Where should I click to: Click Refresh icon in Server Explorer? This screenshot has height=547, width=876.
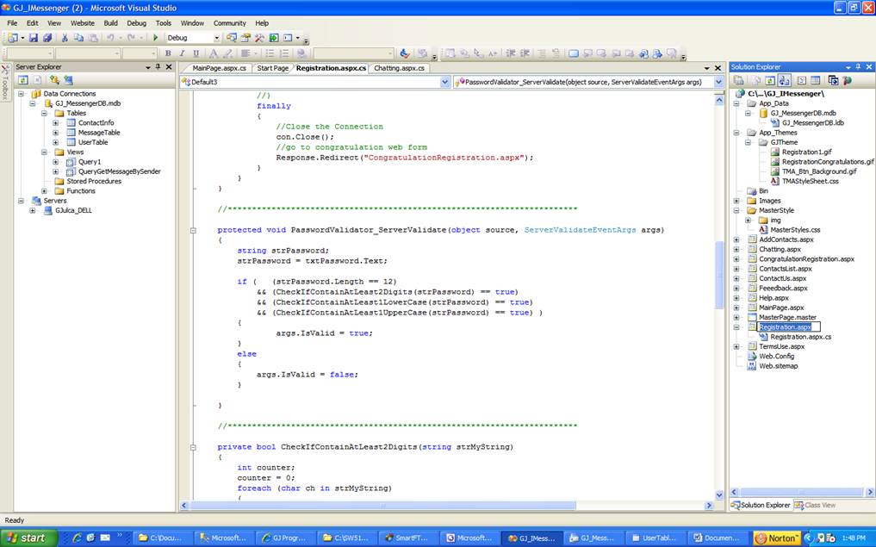pyautogui.click(x=22, y=80)
